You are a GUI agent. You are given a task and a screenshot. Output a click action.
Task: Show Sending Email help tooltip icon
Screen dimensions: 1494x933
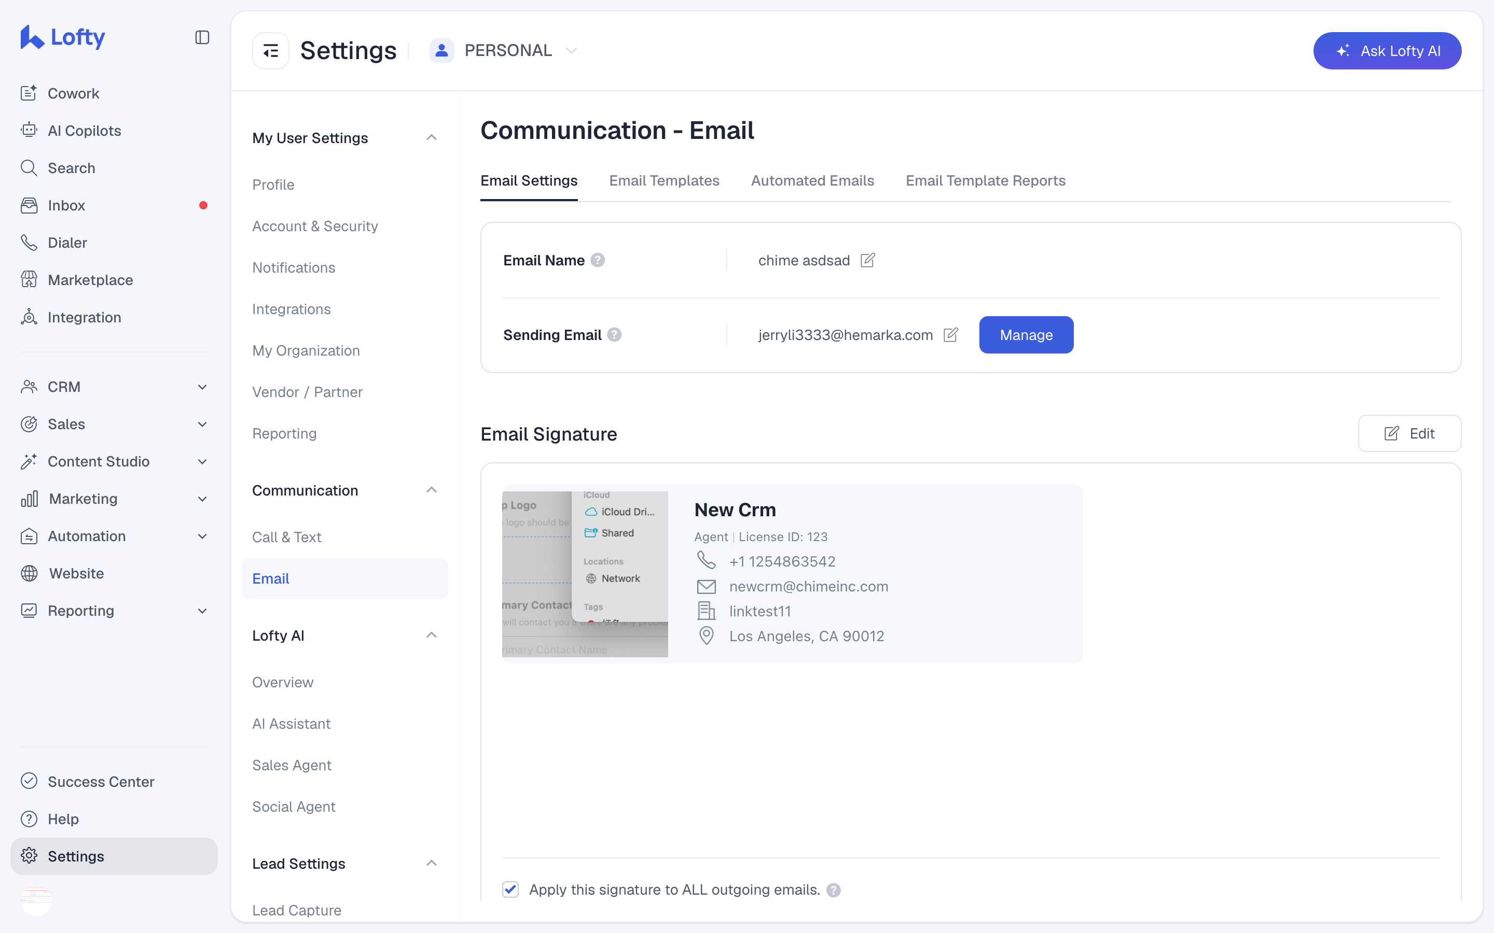point(614,335)
